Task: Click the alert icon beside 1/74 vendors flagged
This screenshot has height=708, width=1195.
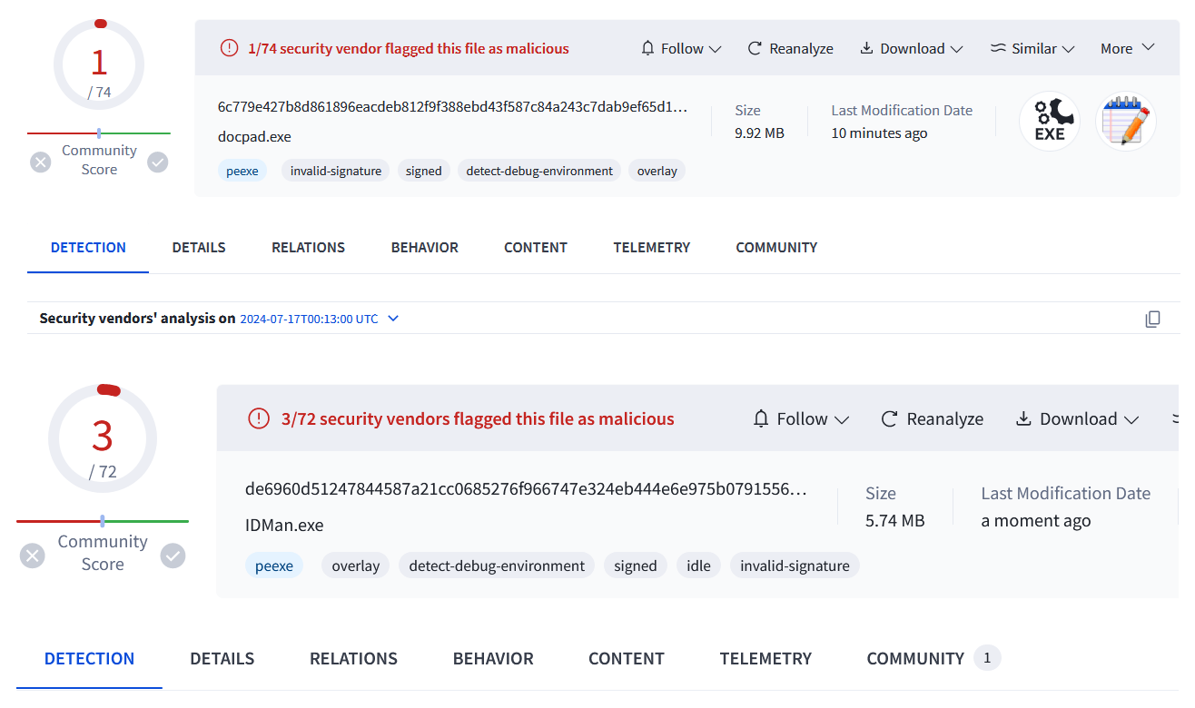Action: 229,48
